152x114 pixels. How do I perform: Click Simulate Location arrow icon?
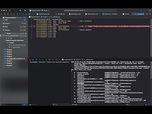coord(60,60)
